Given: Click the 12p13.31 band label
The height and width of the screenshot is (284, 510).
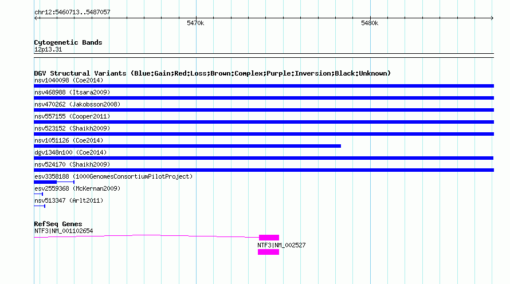Looking at the screenshot, I should point(48,49).
